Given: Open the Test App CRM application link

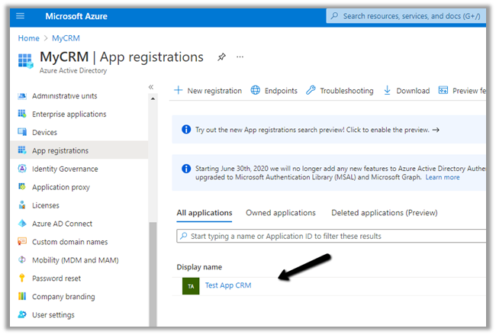Looking at the screenshot, I should (228, 285).
